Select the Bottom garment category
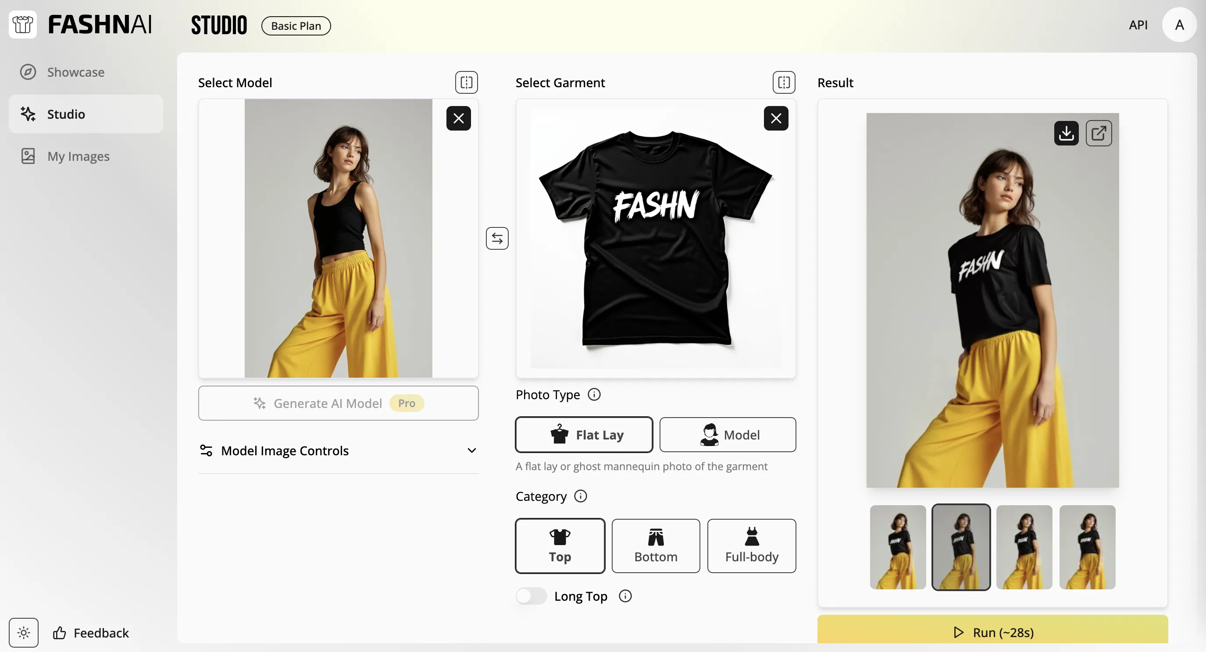 click(x=656, y=546)
